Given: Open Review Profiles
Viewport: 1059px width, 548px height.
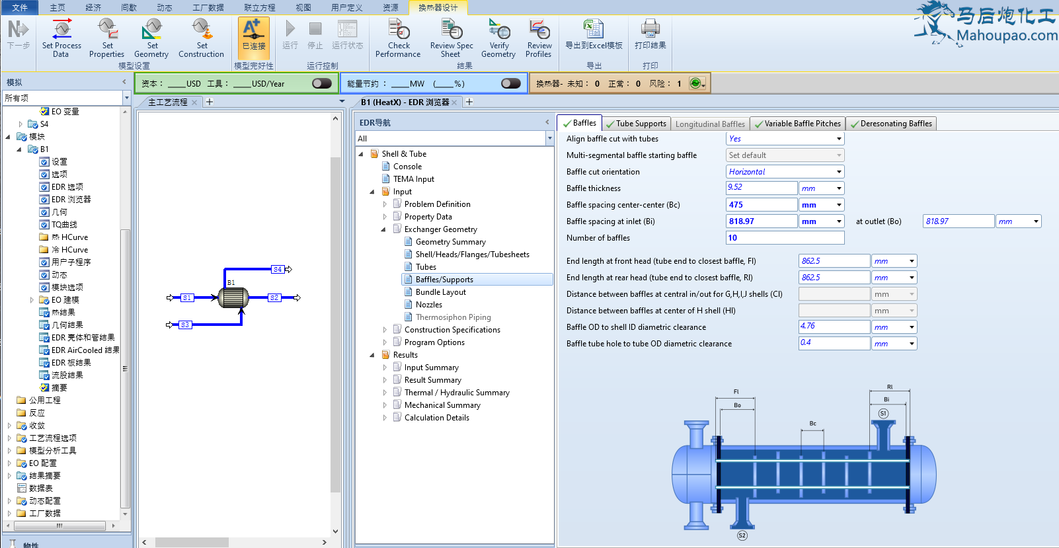Looking at the screenshot, I should 539,38.
